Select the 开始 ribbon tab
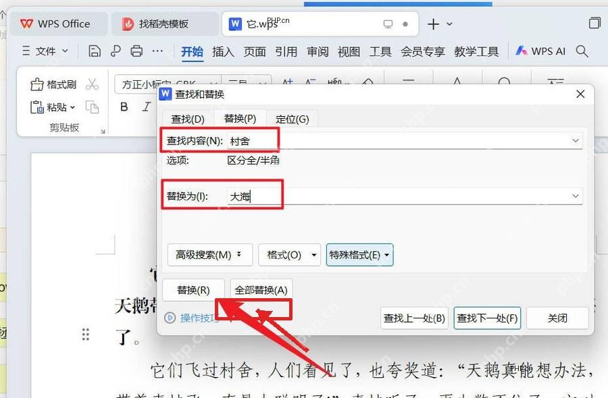Viewport: 608px width, 398px height. (192, 51)
